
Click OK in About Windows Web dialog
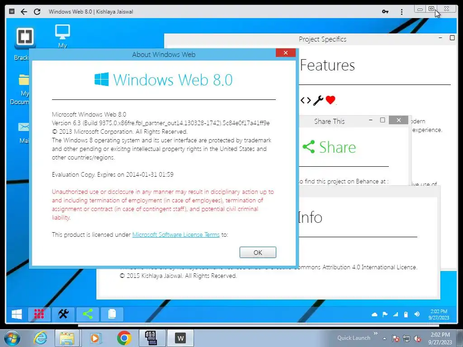coord(257,252)
